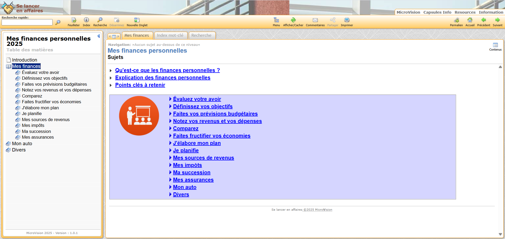Screen dimensions: 505x239
Task: Expand "Explication des finances personnelles" triangle
Action: click(111, 78)
